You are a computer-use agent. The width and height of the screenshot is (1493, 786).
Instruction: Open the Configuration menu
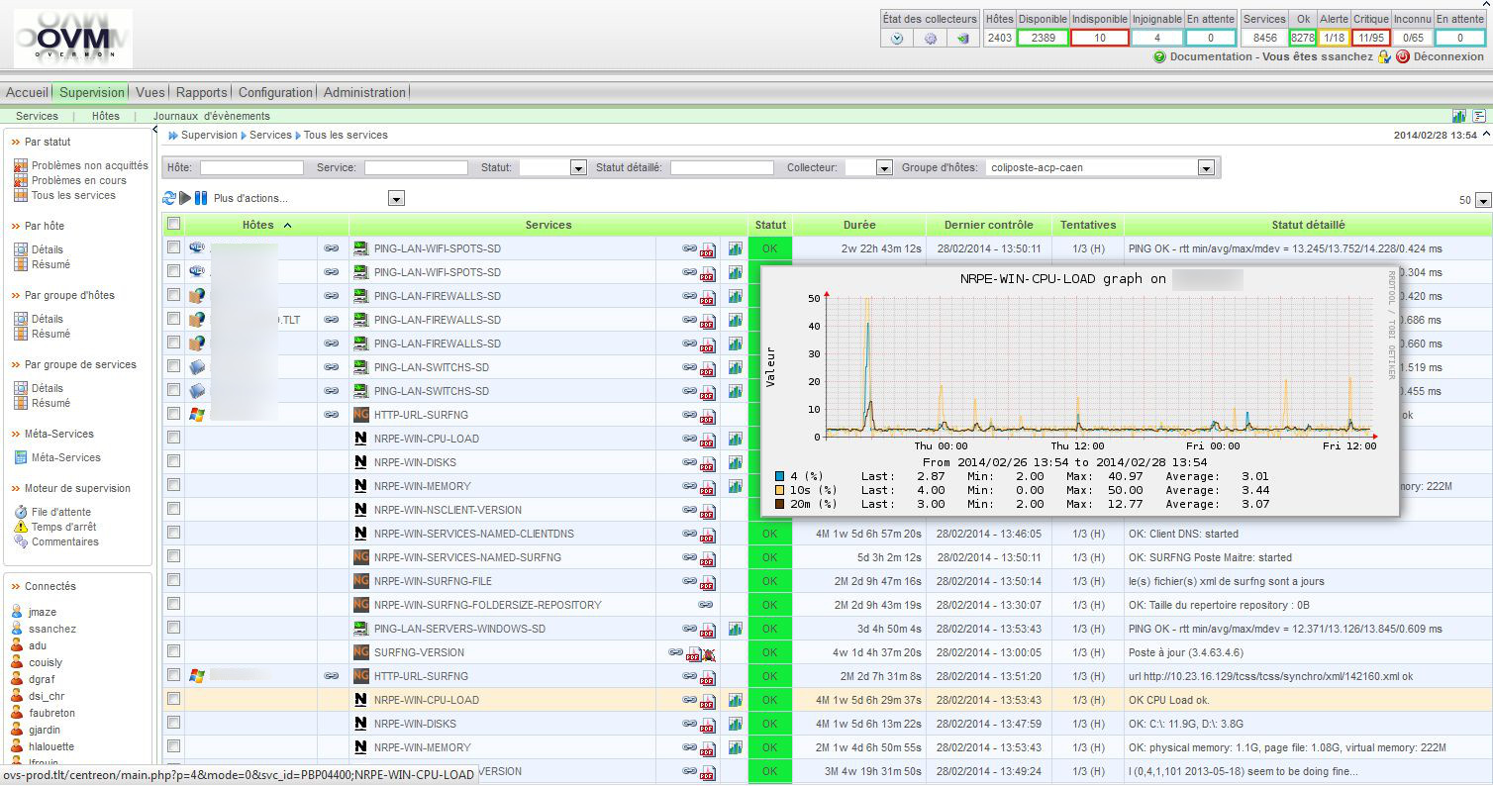pyautogui.click(x=275, y=92)
